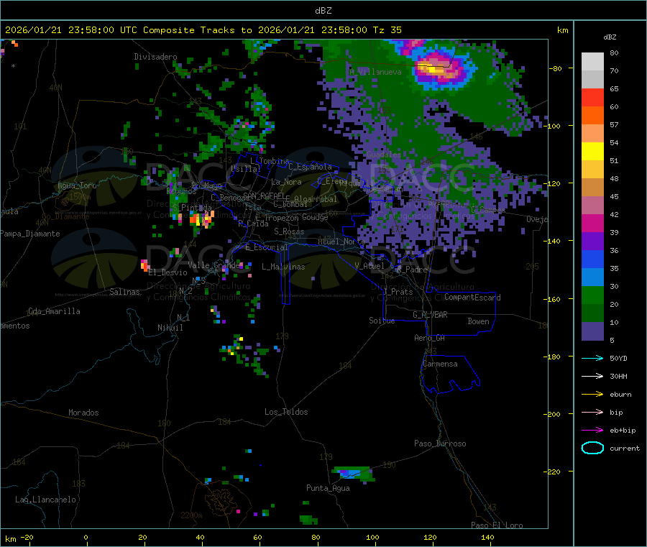The image size is (647, 547).
Task: Click the Punta_Agua map label
Action: point(328,488)
